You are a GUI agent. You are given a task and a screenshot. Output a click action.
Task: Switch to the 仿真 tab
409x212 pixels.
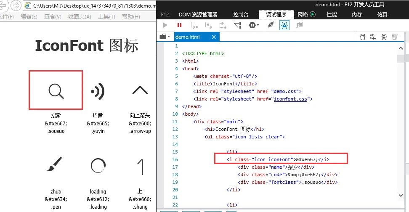click(382, 15)
